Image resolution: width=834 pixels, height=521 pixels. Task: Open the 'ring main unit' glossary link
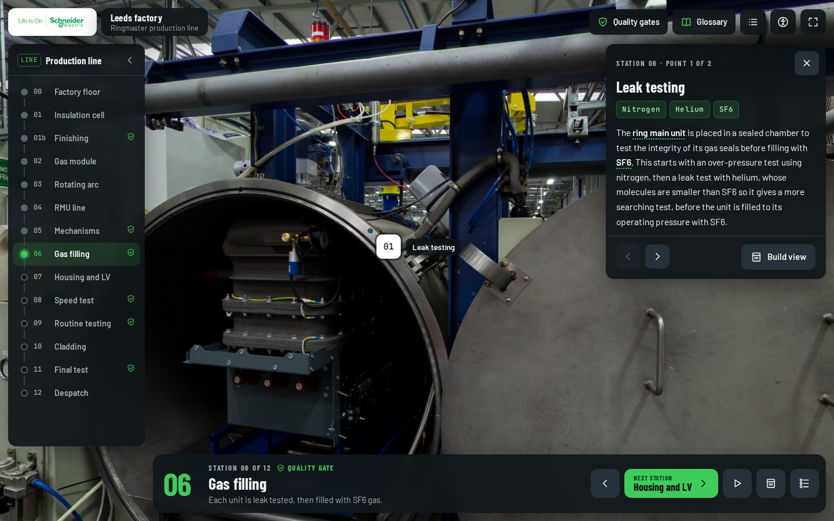pyautogui.click(x=659, y=133)
